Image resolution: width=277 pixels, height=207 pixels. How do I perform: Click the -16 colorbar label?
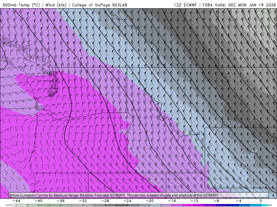[172, 201]
